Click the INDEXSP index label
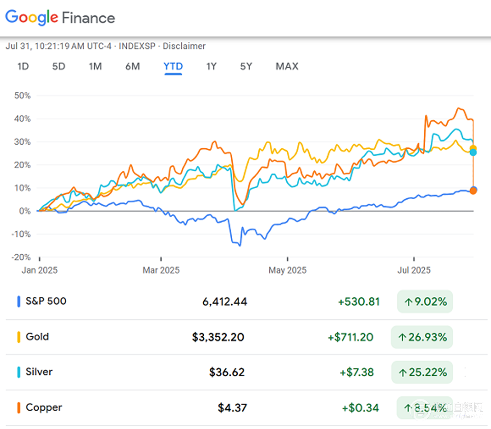 pyautogui.click(x=137, y=46)
